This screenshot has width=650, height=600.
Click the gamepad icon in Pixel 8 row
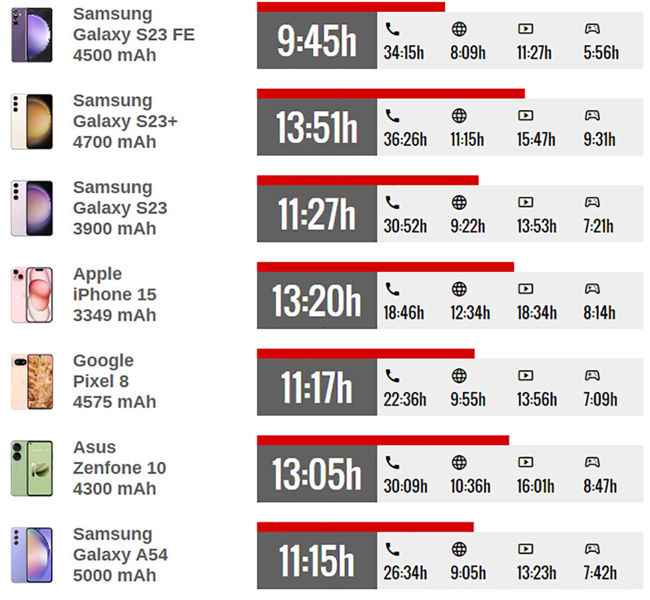pyautogui.click(x=592, y=376)
